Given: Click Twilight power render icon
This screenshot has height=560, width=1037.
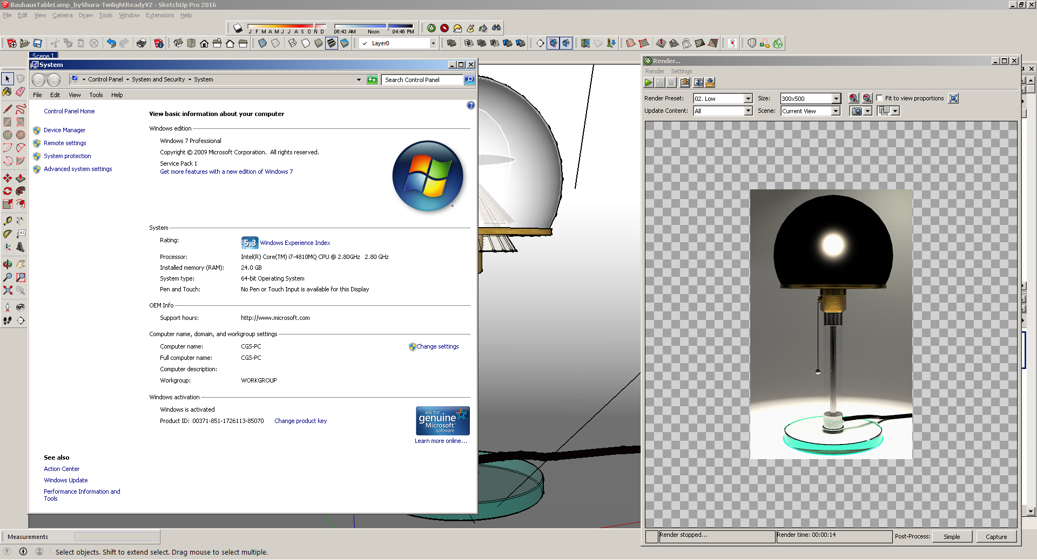Looking at the screenshot, I should click(x=432, y=28).
